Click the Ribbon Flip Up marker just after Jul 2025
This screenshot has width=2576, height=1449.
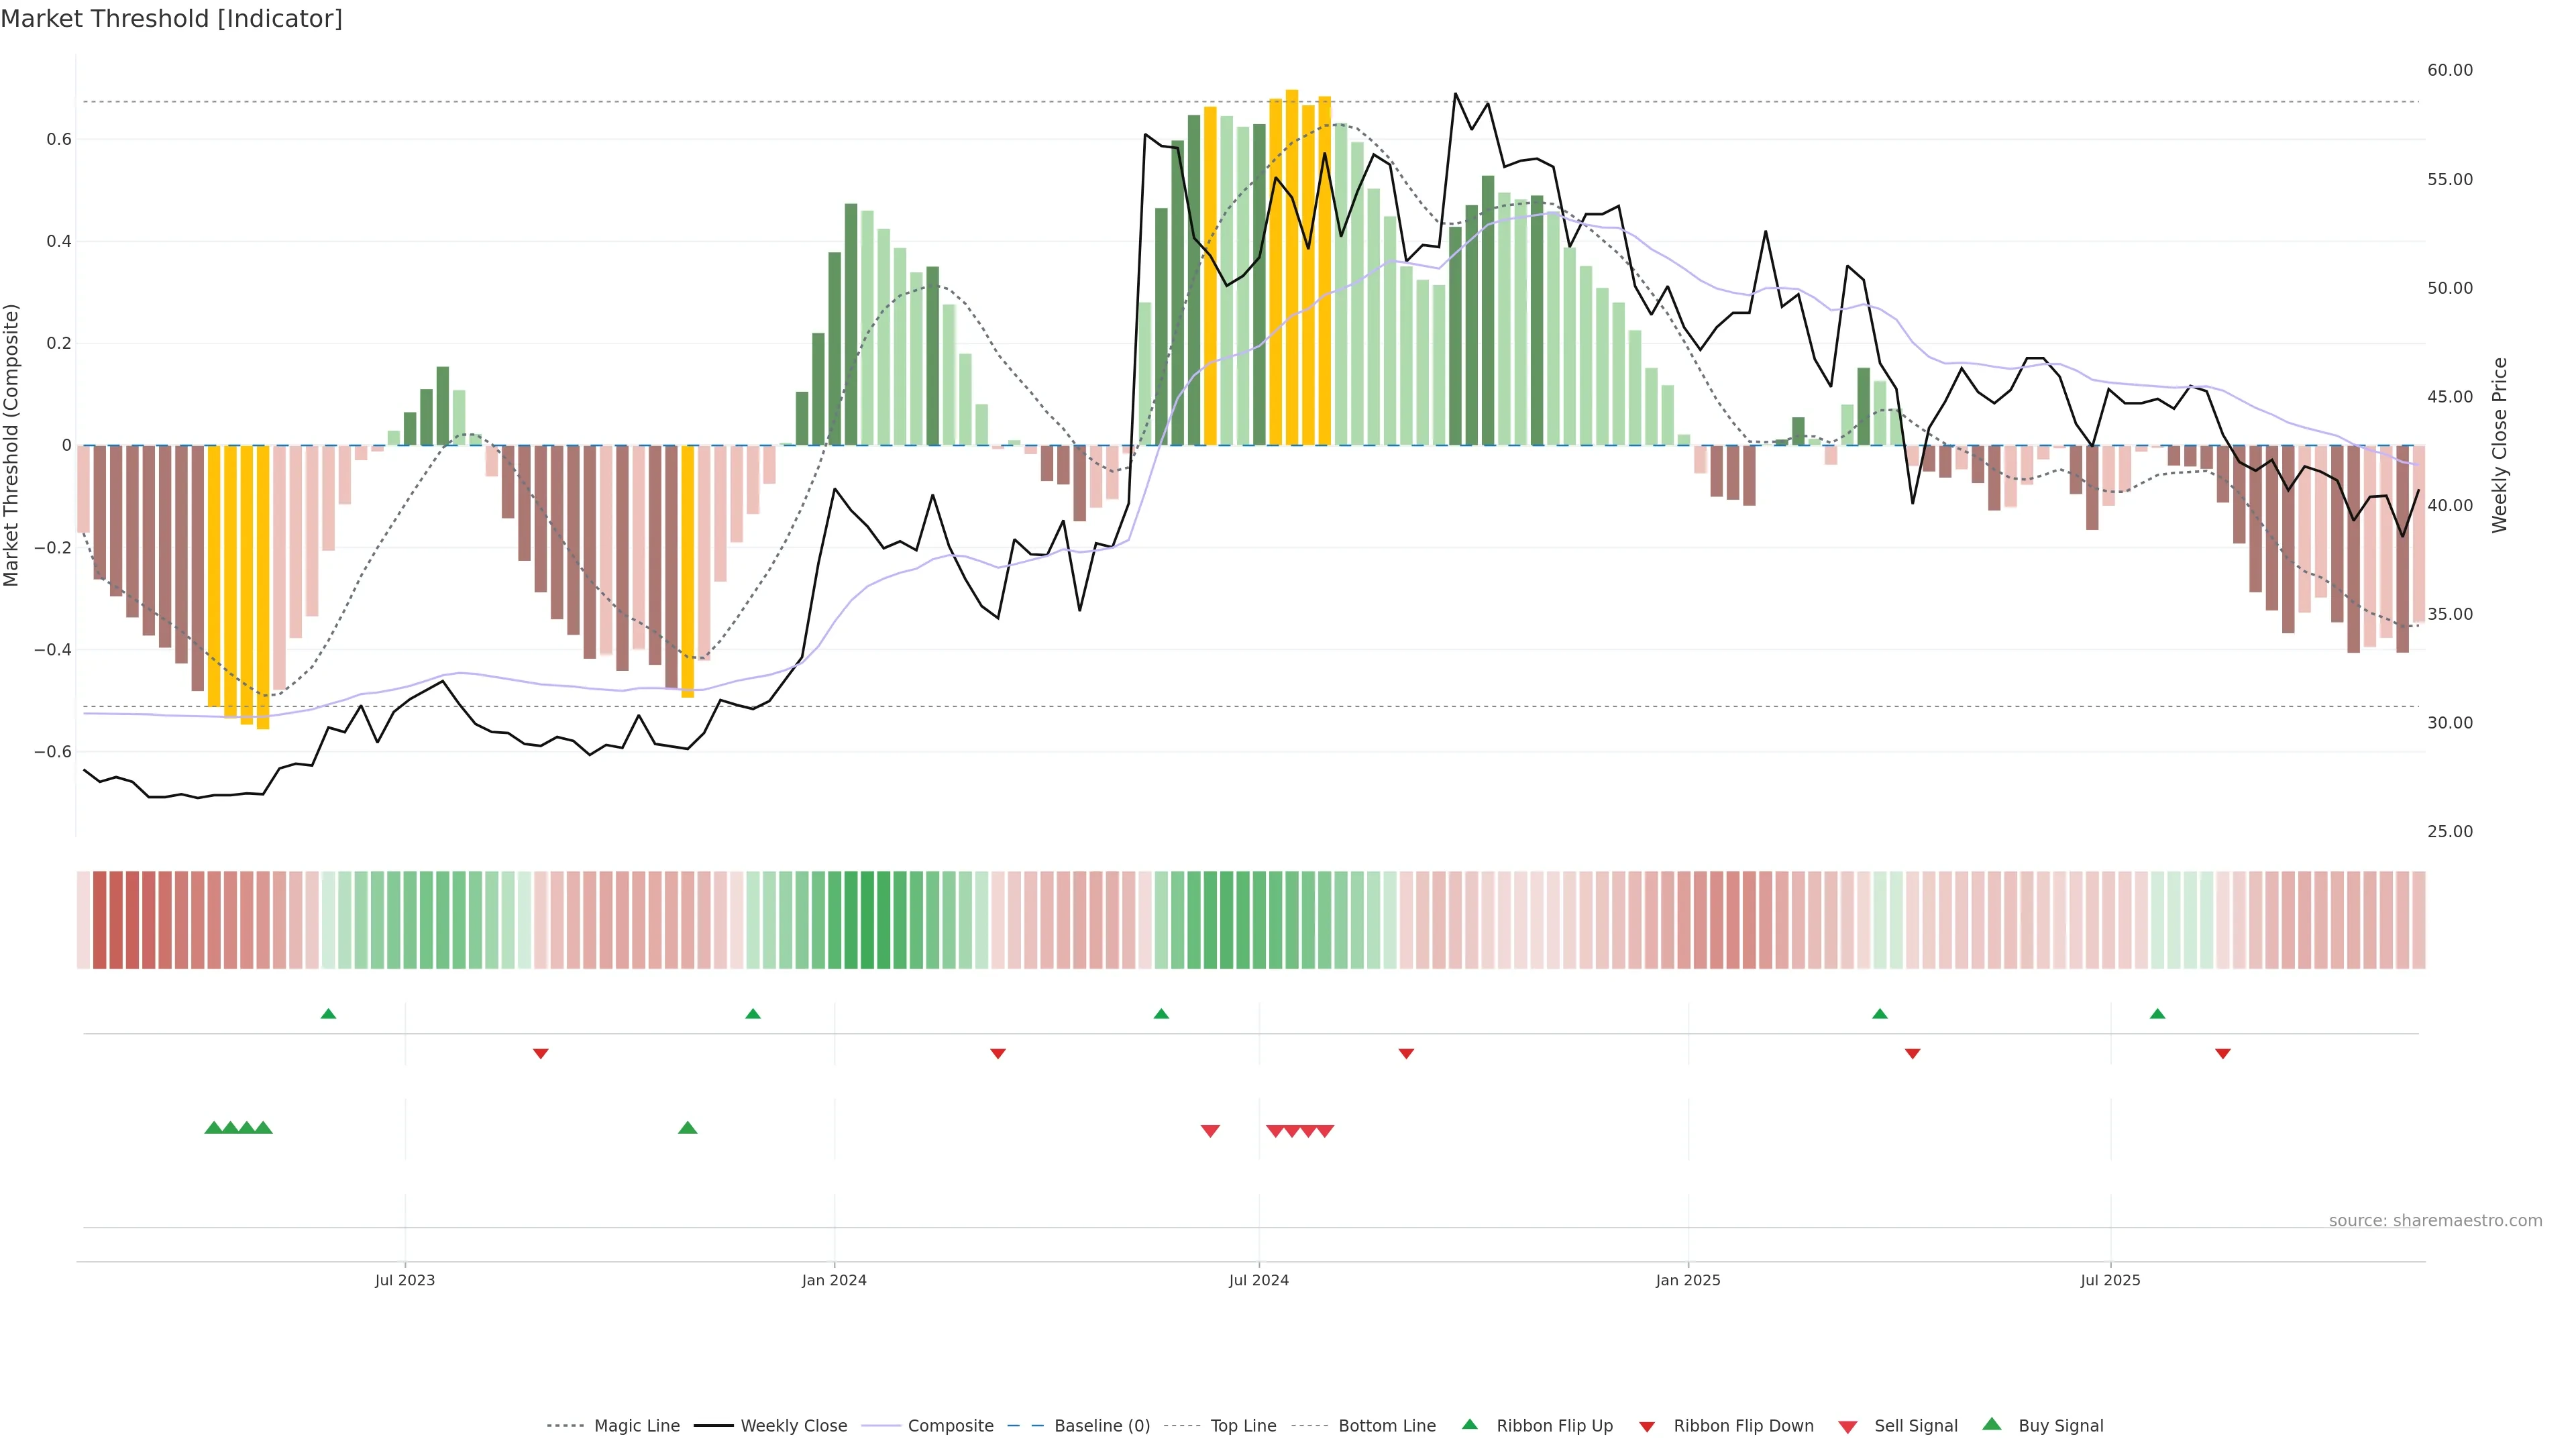2157,1014
